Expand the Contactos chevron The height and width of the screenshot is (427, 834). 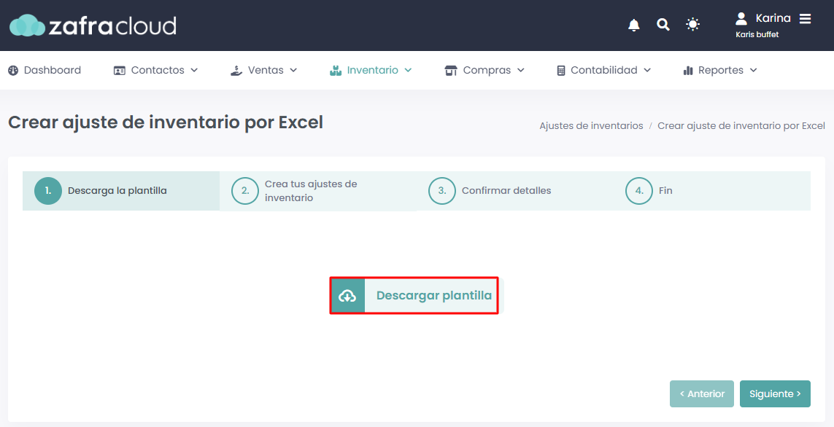(194, 70)
